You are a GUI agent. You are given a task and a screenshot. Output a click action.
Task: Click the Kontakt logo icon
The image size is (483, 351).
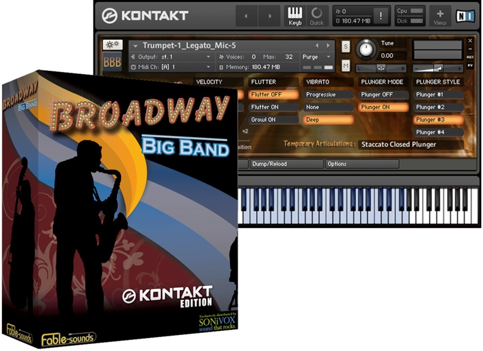[x=109, y=15]
